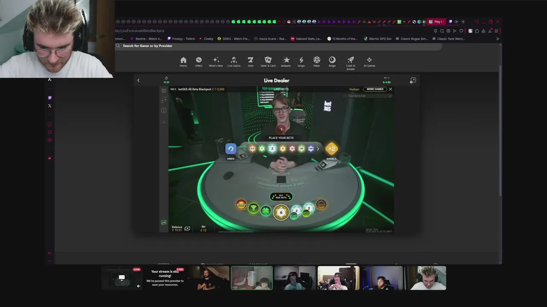The height and width of the screenshot is (307, 547).
Task: Click the session timer clock icon
Action: [x=166, y=78]
